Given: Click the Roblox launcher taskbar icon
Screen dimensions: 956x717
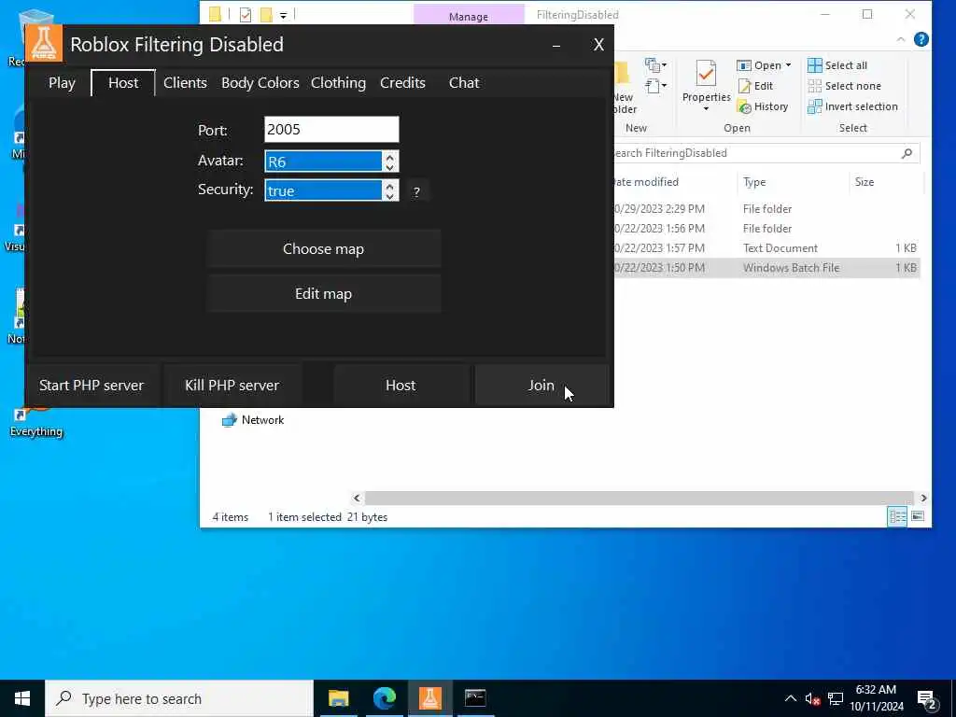Looking at the screenshot, I should 429,698.
